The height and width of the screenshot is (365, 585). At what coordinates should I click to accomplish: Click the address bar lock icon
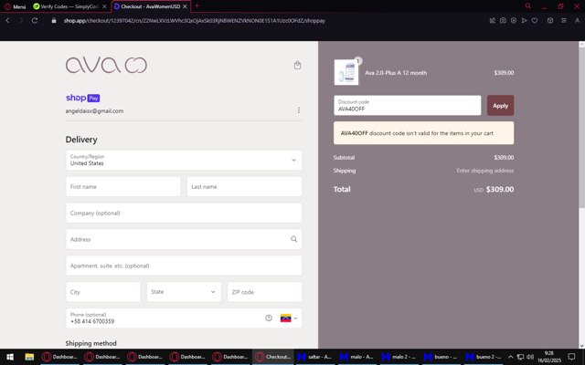tap(54, 20)
